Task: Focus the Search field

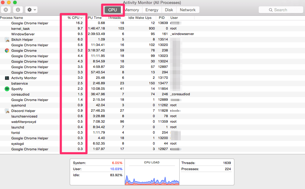Action: 281,10
